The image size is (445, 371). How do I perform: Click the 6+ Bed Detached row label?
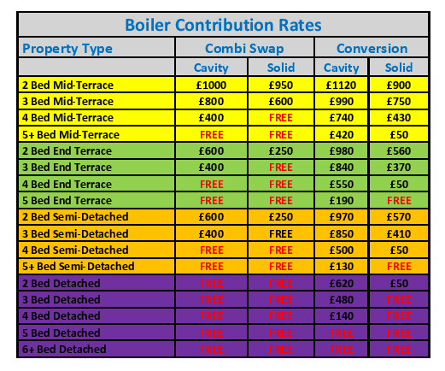click(97, 349)
